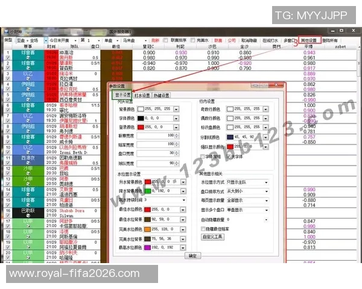Viewport: 362px width, 289px height.
Task: Click the red 公司 toolbar button
Action: tap(232, 40)
